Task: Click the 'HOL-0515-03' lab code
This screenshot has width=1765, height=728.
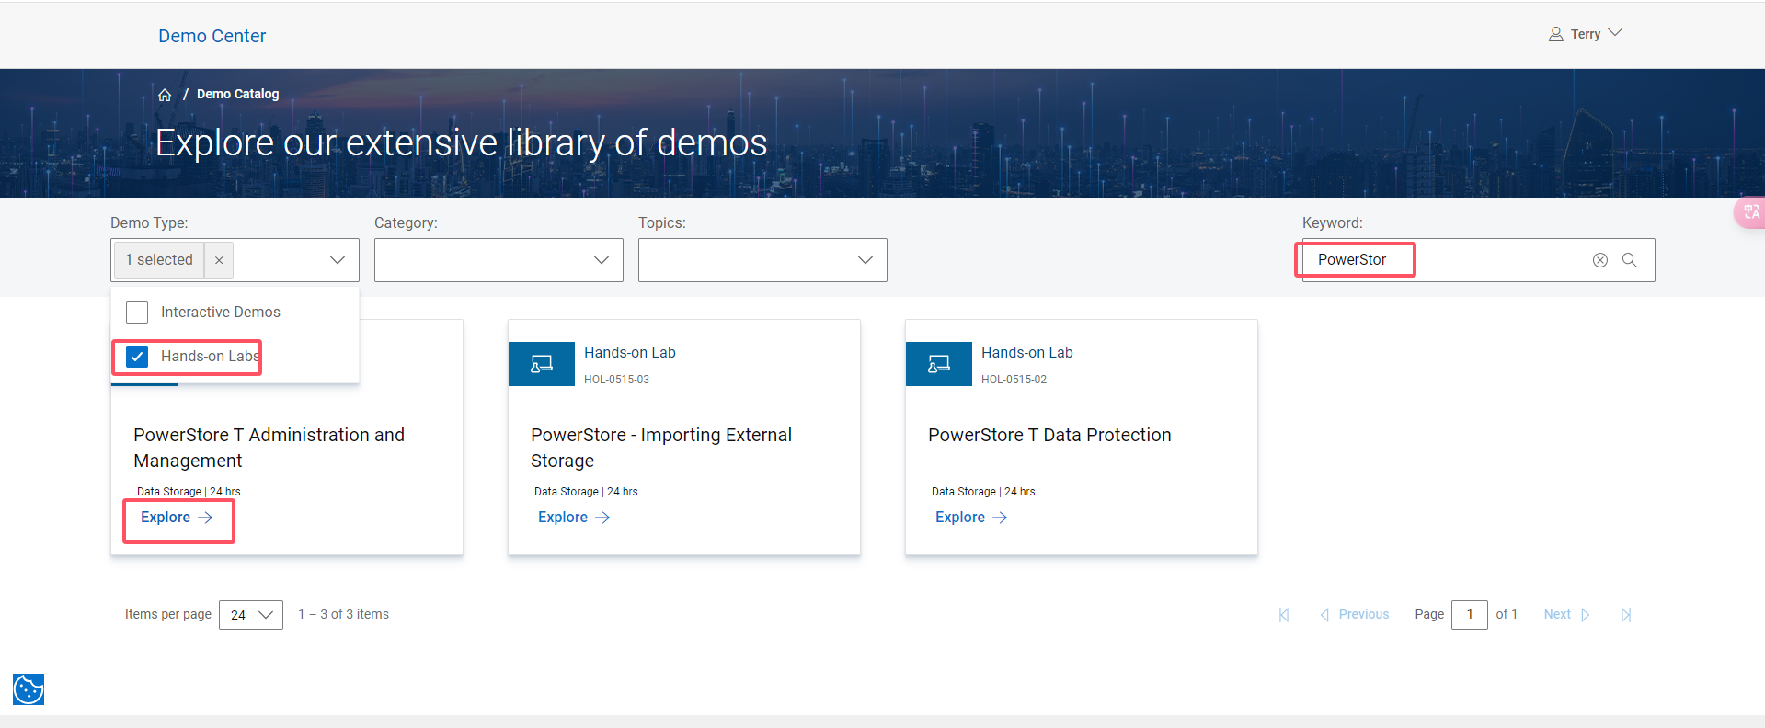Action: tap(616, 380)
